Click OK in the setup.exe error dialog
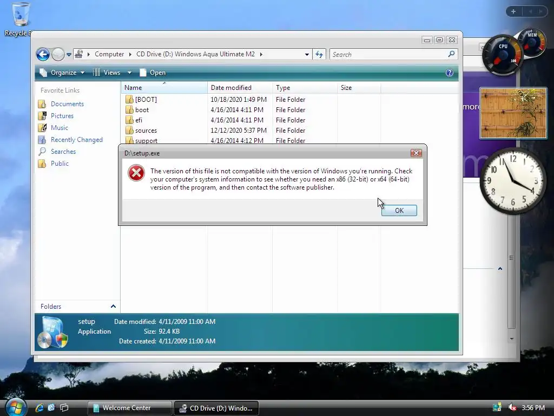Screen dimensions: 554x416 (399, 211)
